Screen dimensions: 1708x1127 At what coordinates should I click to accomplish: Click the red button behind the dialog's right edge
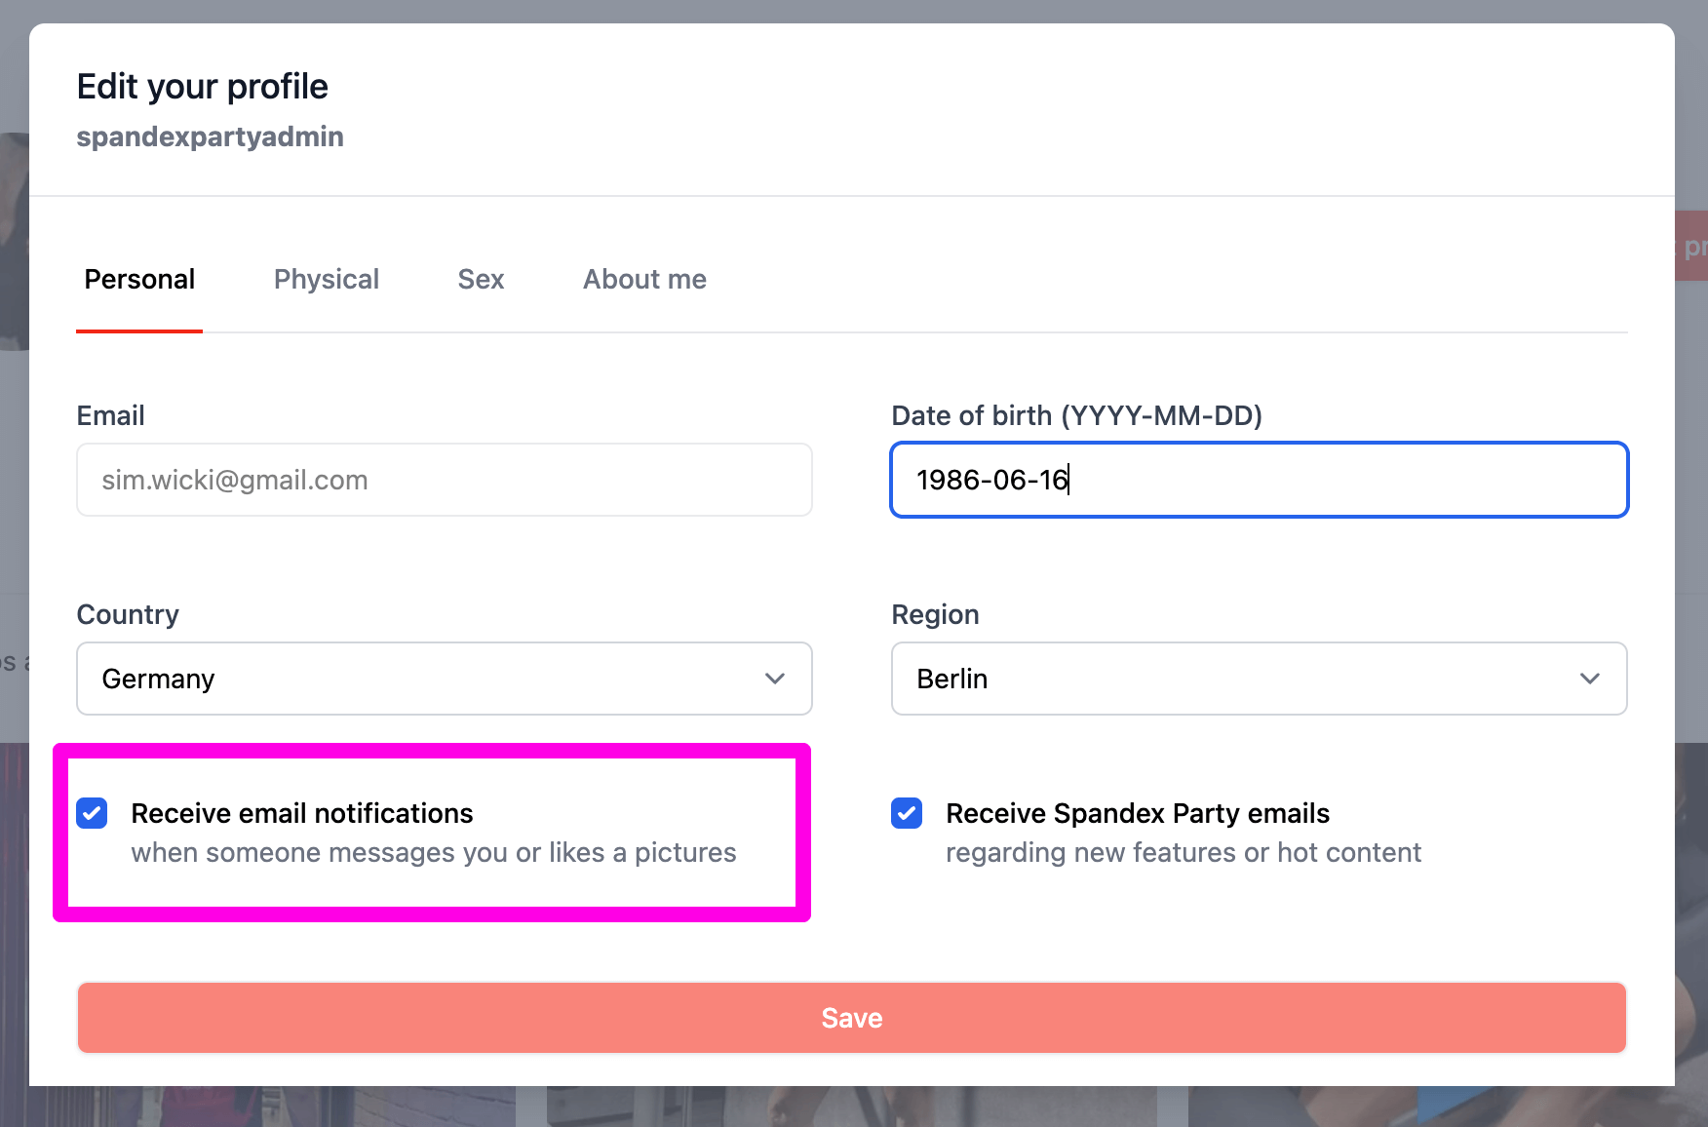click(x=1692, y=246)
